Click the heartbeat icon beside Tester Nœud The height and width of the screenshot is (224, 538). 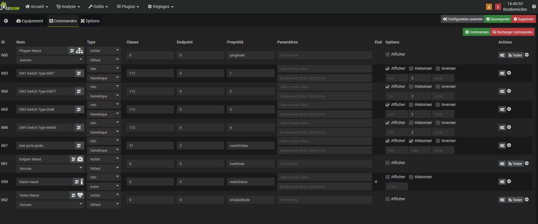pos(80,195)
